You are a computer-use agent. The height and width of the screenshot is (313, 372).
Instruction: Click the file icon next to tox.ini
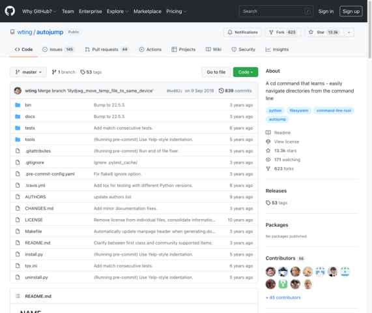point(18,266)
